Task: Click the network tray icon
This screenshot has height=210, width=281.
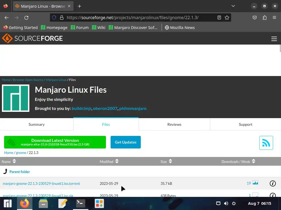Action: tap(218, 203)
